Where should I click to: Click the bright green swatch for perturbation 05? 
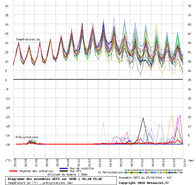coord(137,173)
